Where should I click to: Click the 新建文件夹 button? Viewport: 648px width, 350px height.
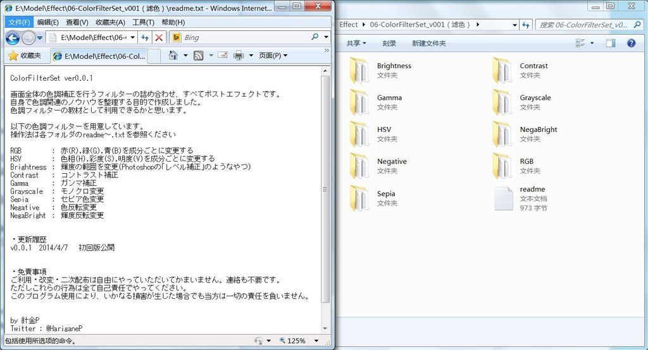click(428, 44)
